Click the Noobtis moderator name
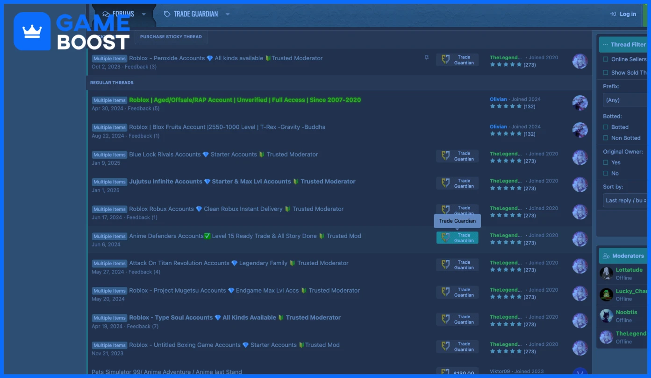The image size is (651, 378). coord(626,312)
